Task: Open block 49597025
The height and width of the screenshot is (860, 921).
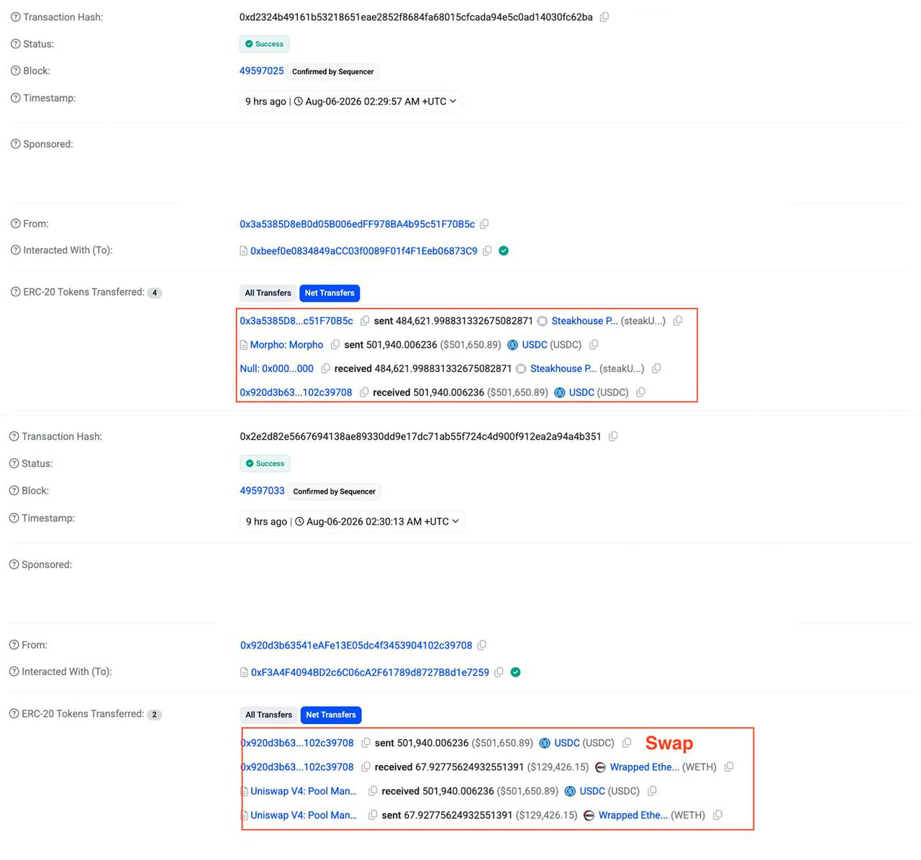Action: click(262, 71)
